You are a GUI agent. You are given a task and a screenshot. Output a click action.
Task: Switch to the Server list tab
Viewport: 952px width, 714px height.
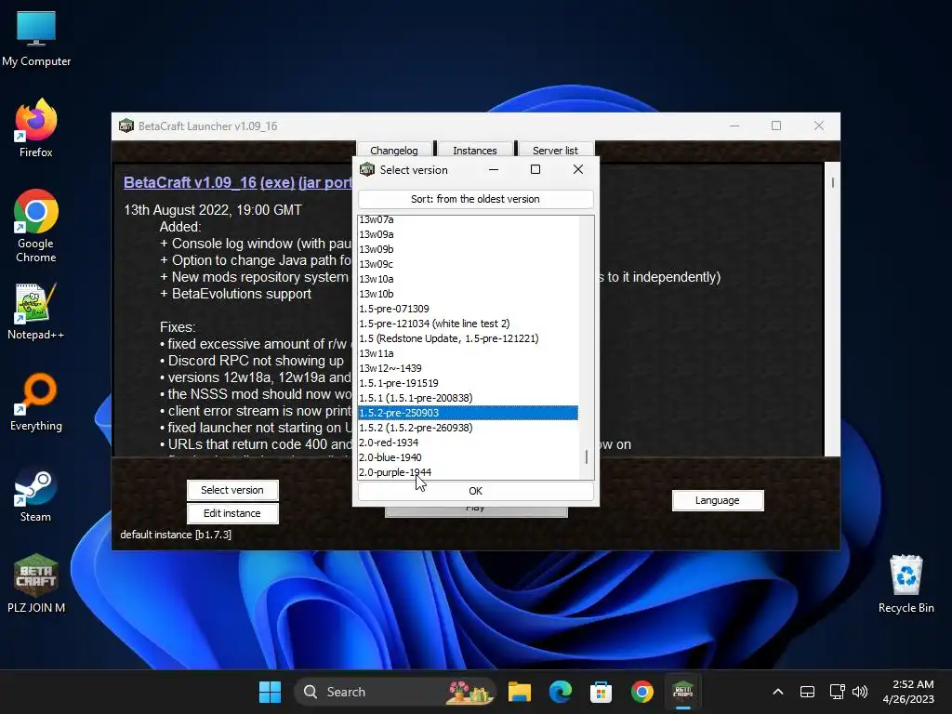(555, 150)
